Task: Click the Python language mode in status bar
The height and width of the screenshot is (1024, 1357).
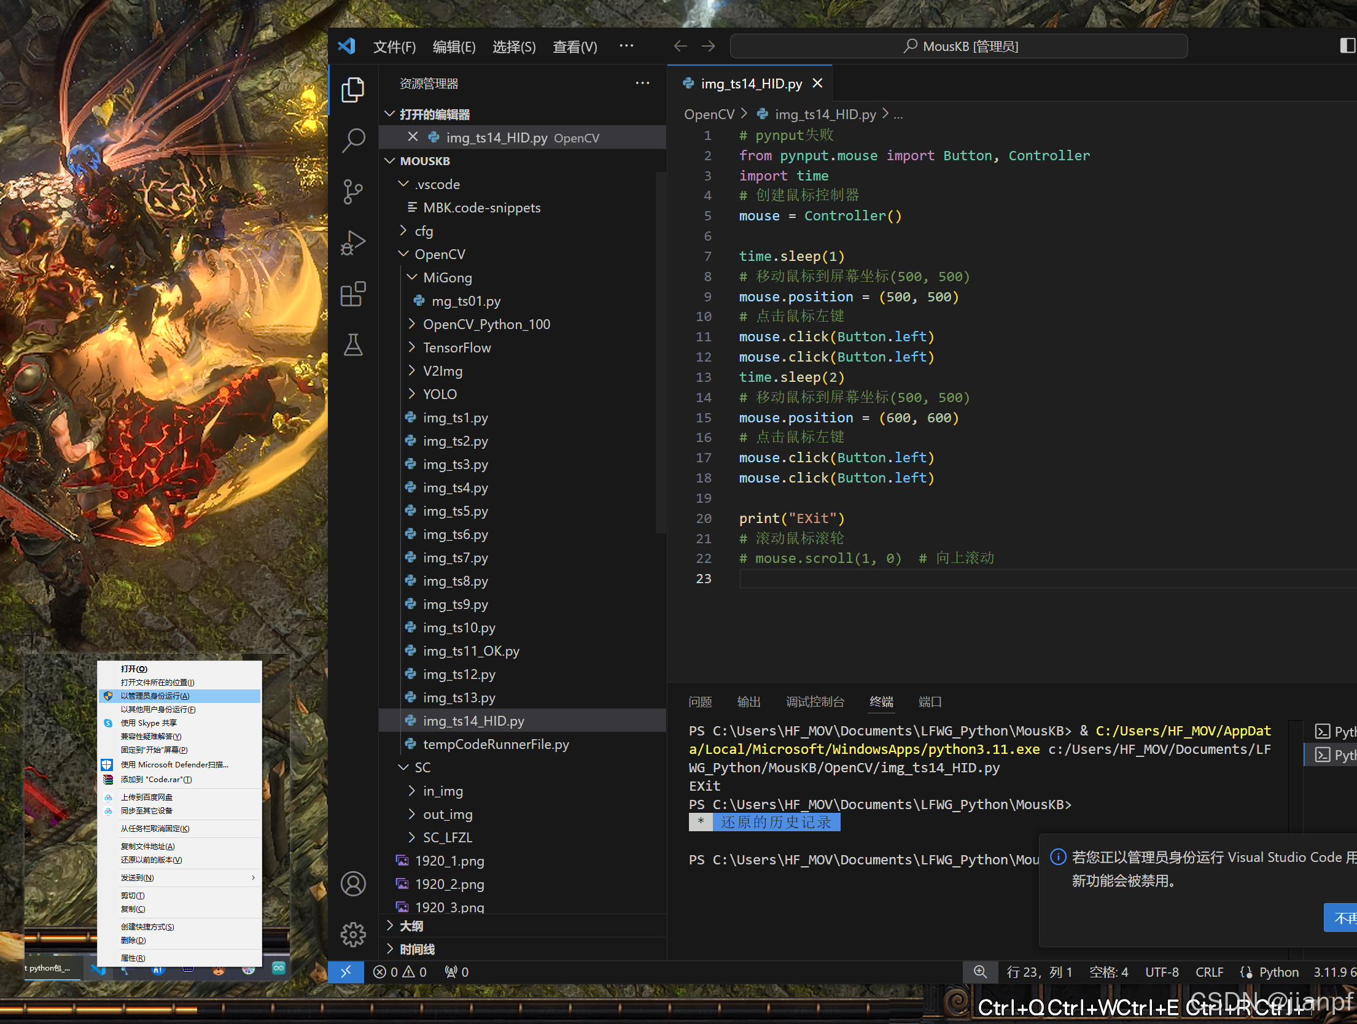Action: click(x=1278, y=972)
